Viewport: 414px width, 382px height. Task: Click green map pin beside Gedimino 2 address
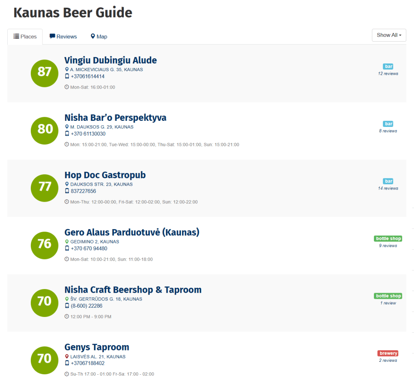(x=67, y=241)
